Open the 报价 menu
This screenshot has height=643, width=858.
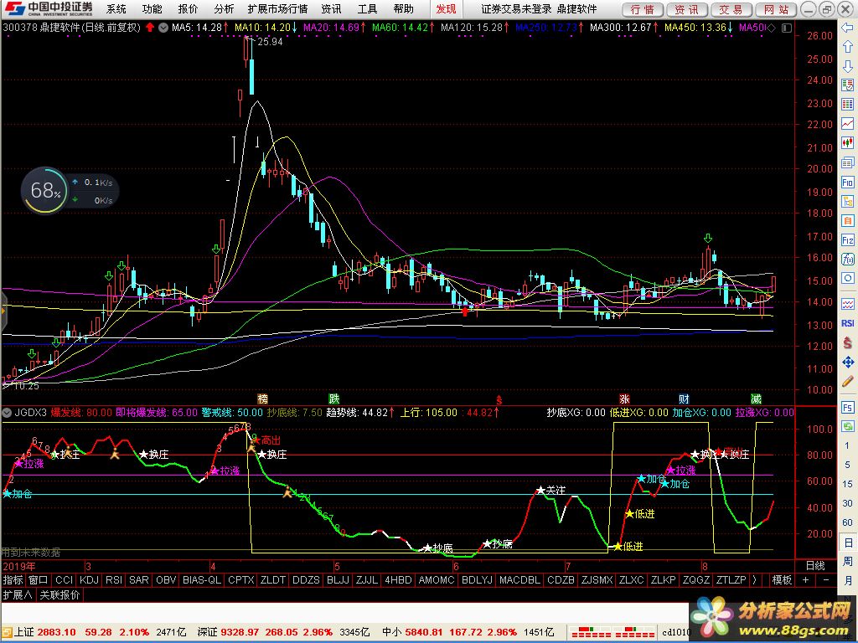[189, 9]
